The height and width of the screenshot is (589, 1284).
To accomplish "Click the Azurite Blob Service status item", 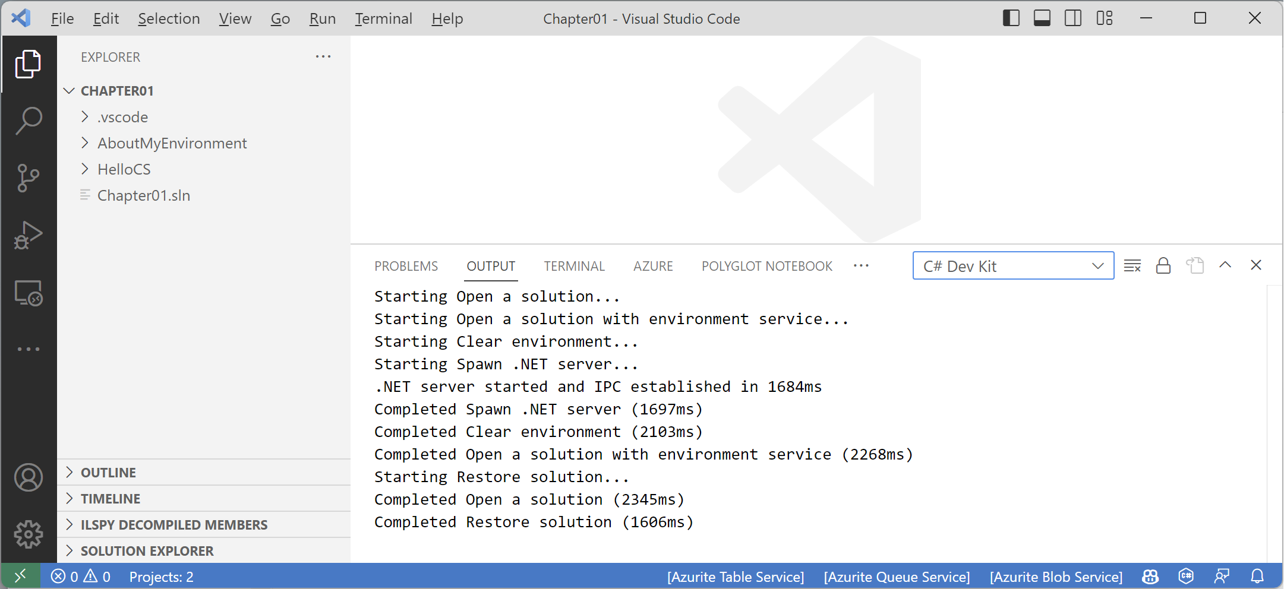I will 1056,576.
